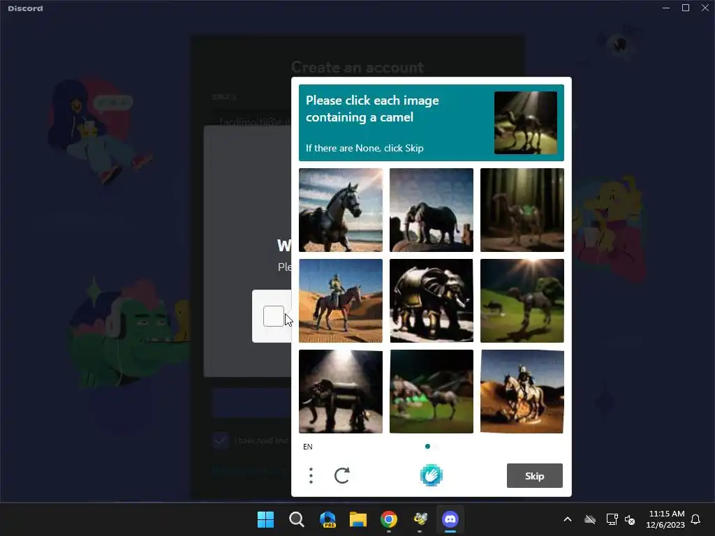This screenshot has height=536, width=715.
Task: Open the clock showing 11:15 AM
Action: (665, 519)
